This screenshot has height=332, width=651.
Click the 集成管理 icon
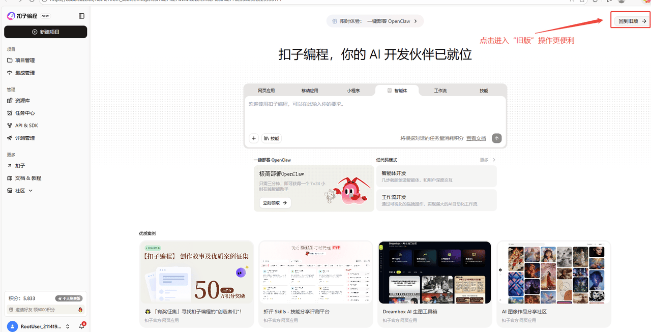[10, 73]
